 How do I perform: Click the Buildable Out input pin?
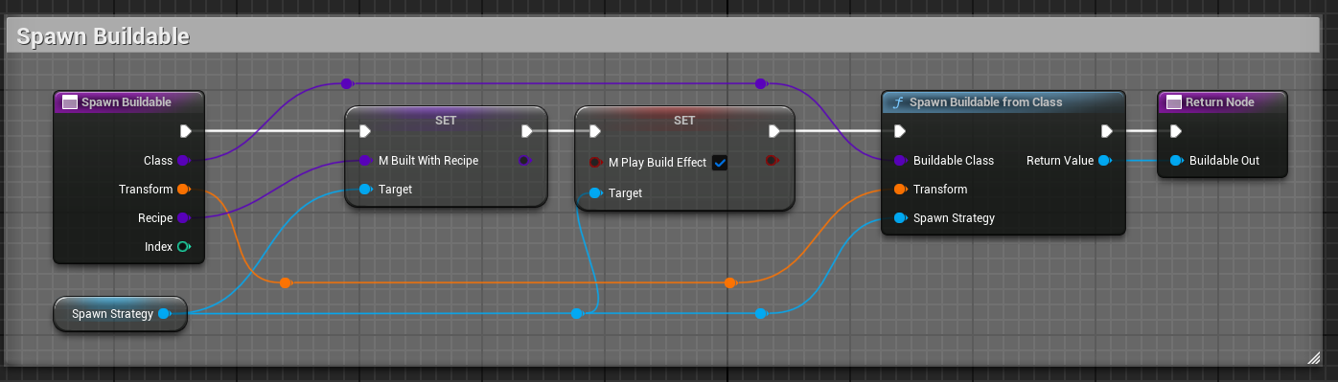click(x=1176, y=161)
